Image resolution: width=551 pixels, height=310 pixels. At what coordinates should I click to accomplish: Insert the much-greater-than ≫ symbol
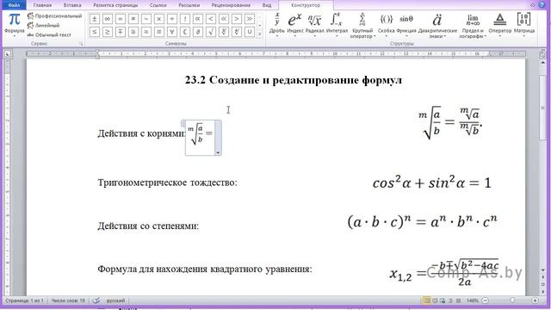click(250, 19)
